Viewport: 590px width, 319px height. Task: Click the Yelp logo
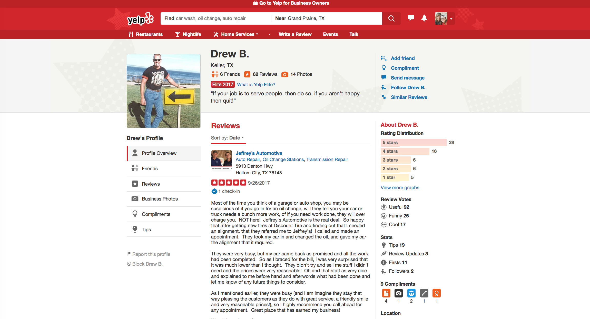140,19
